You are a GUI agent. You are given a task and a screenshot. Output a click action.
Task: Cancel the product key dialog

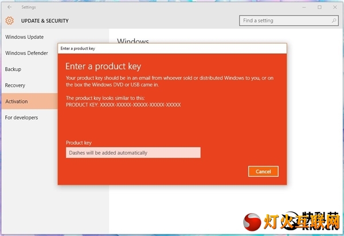tap(263, 171)
